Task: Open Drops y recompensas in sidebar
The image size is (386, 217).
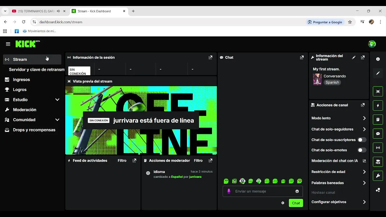Action: (x=32, y=130)
